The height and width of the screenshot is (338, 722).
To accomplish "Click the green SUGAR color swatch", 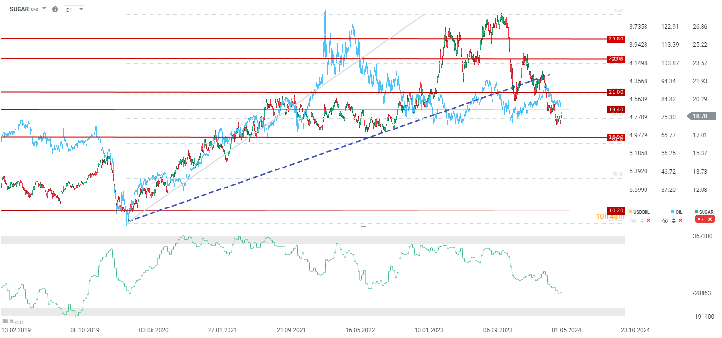I will tap(696, 212).
